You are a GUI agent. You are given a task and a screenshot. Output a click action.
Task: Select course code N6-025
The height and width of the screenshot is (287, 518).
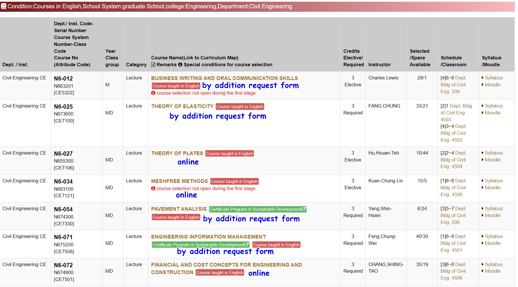[63, 107]
